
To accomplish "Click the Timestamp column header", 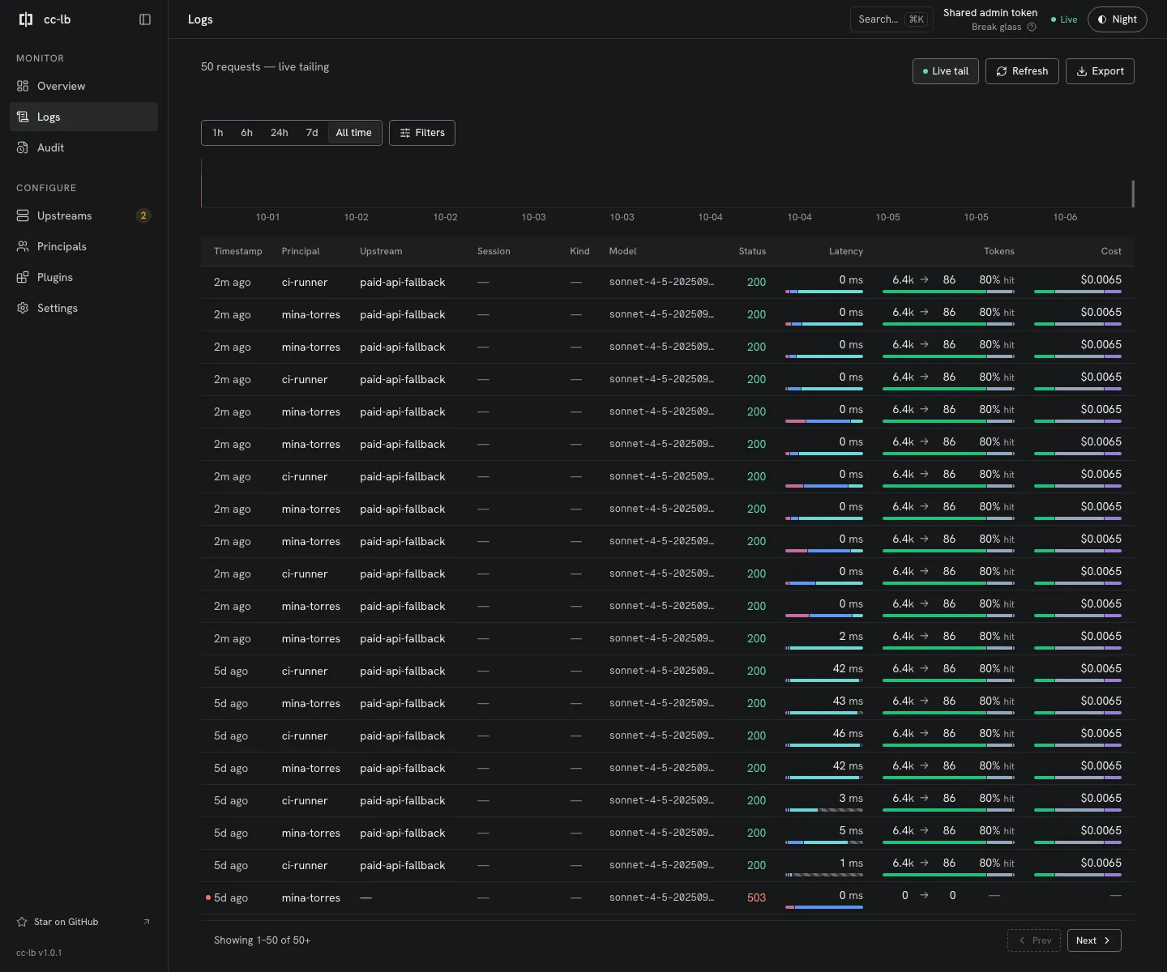I will coord(238,251).
